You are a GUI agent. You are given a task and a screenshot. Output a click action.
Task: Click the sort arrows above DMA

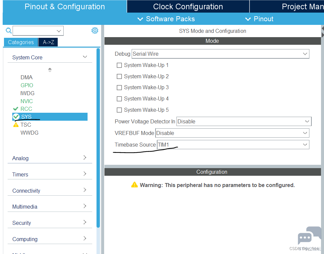[50, 70]
